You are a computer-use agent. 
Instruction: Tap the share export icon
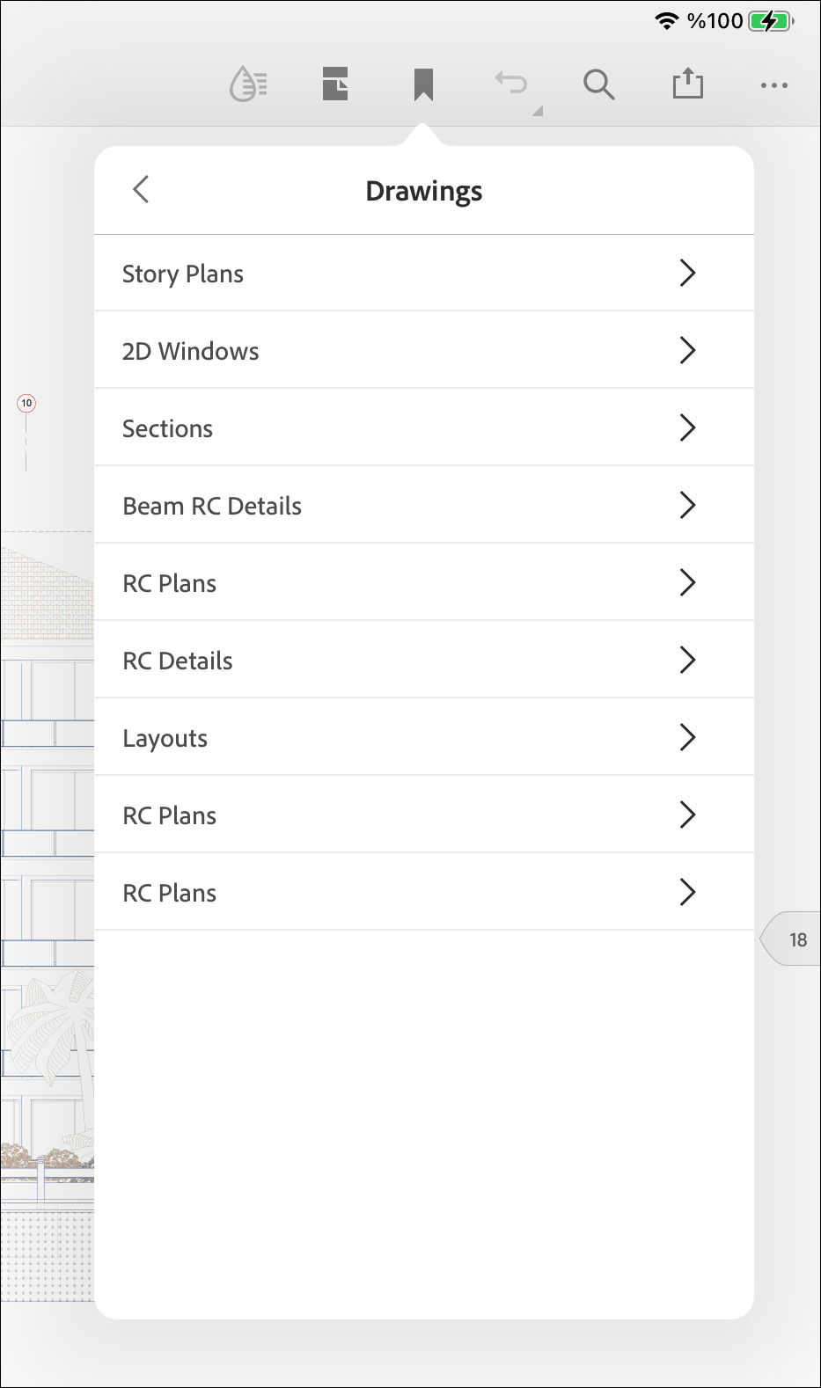click(687, 84)
